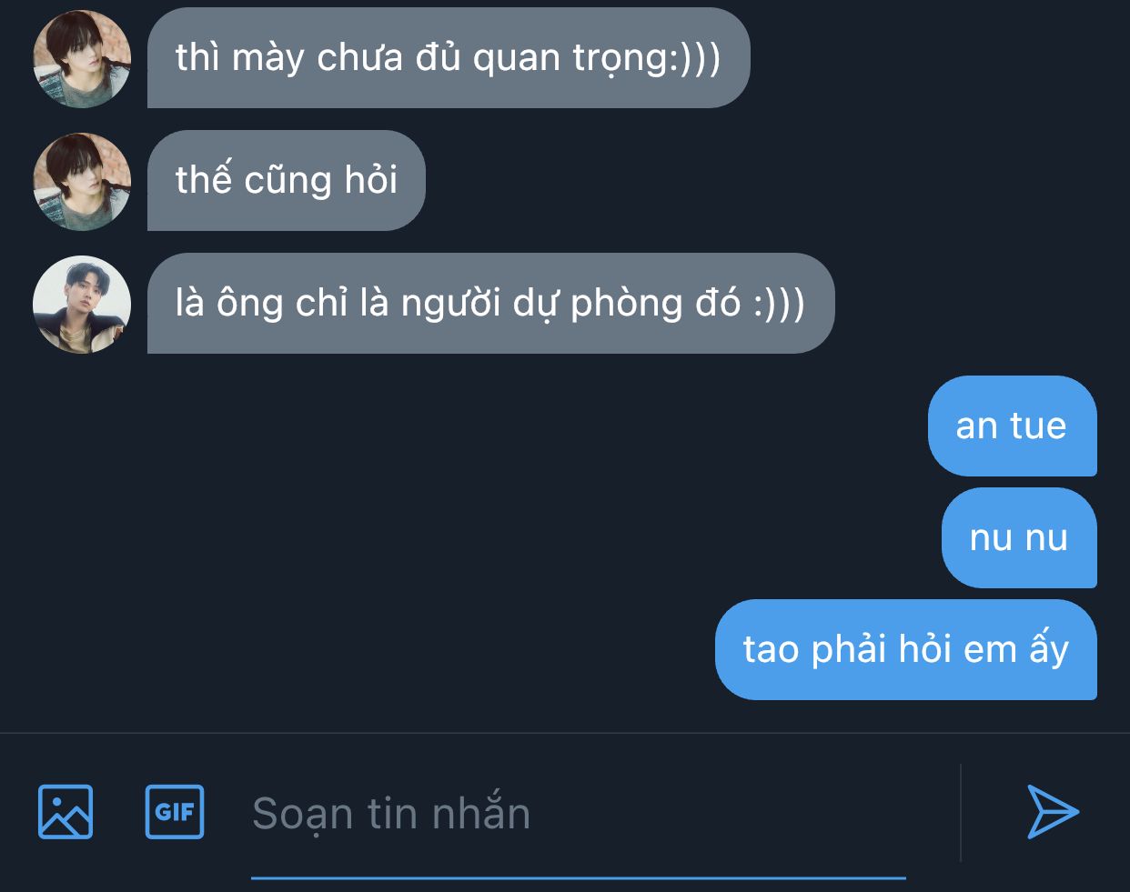Click the word 'tao' in the last sent message
The image size is (1130, 892).
coord(772,650)
